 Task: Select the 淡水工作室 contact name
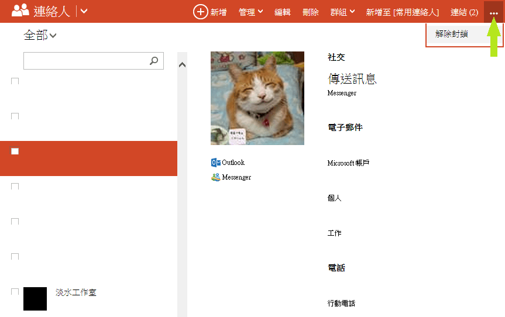[x=75, y=292]
